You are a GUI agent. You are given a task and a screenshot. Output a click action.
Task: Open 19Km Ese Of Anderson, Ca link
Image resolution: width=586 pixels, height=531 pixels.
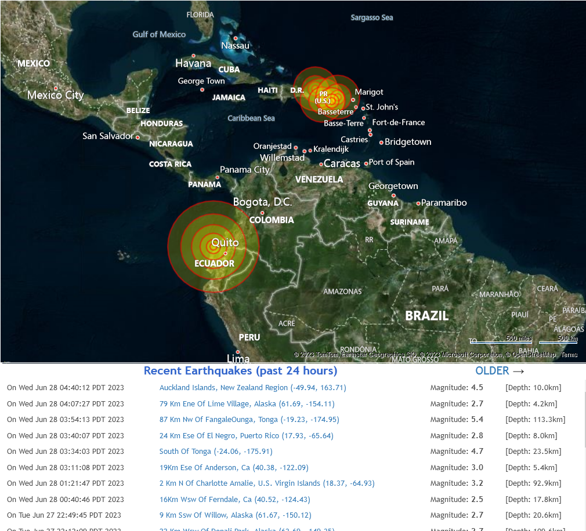[x=234, y=467]
